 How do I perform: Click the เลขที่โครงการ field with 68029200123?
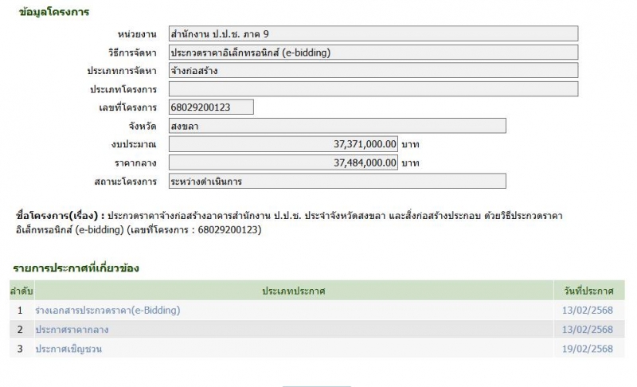211,107
